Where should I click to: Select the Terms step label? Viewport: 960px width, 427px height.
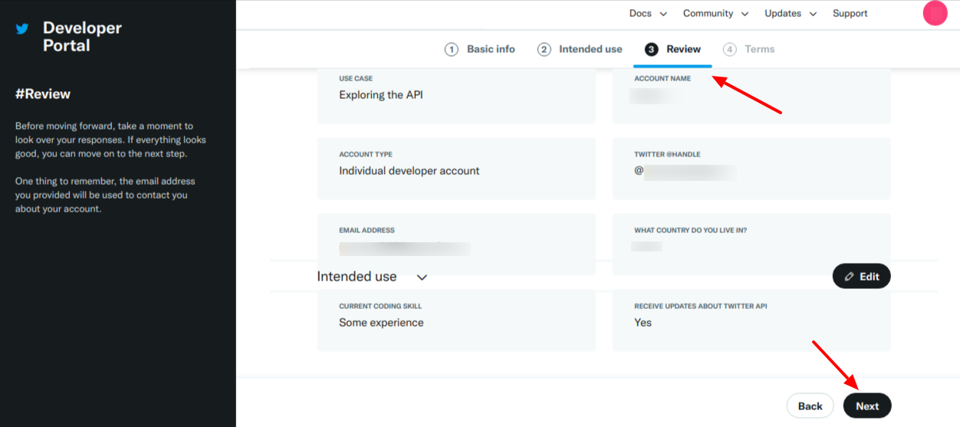click(759, 49)
